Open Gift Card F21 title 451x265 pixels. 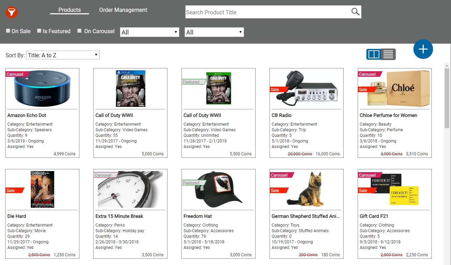coord(374,216)
